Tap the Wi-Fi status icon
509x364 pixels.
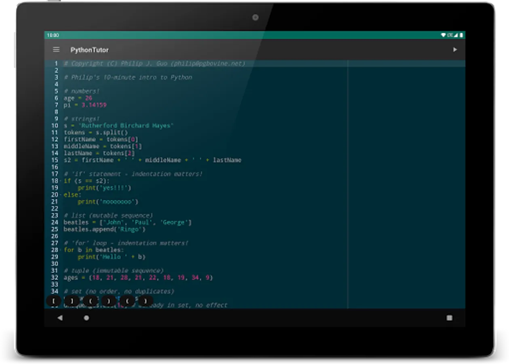pos(444,35)
